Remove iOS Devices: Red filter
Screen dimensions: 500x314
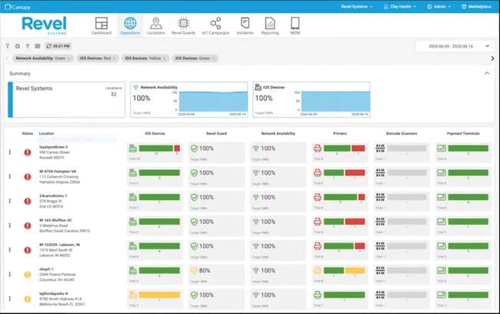114,58
